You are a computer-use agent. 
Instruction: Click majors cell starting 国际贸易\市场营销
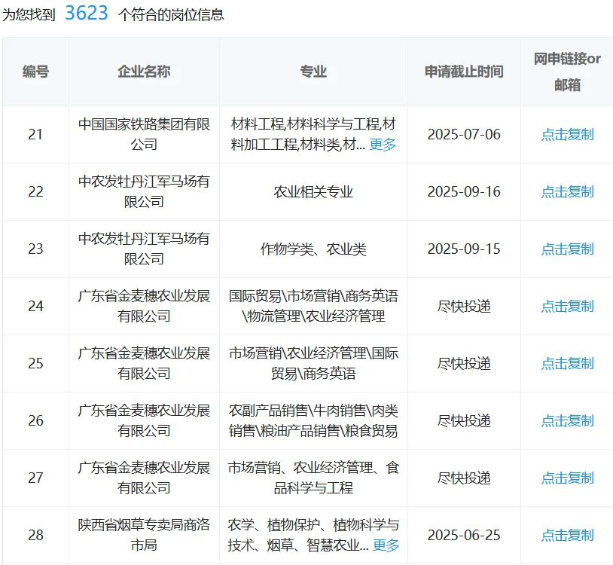pyautogui.click(x=313, y=306)
